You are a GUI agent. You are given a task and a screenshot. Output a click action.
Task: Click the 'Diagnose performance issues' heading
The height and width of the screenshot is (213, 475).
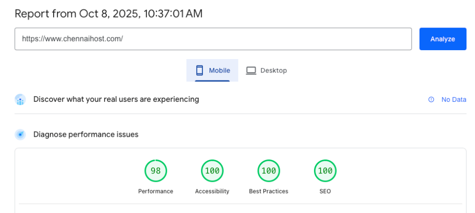click(86, 134)
